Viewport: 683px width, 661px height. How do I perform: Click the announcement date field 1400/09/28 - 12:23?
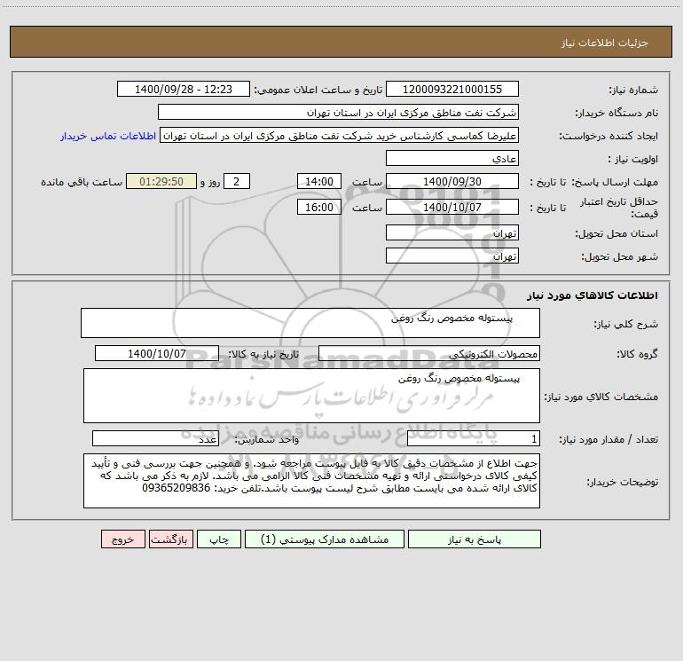click(x=184, y=89)
